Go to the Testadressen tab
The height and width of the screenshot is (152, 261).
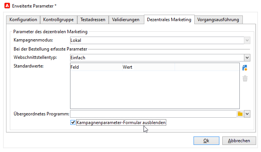94,20
